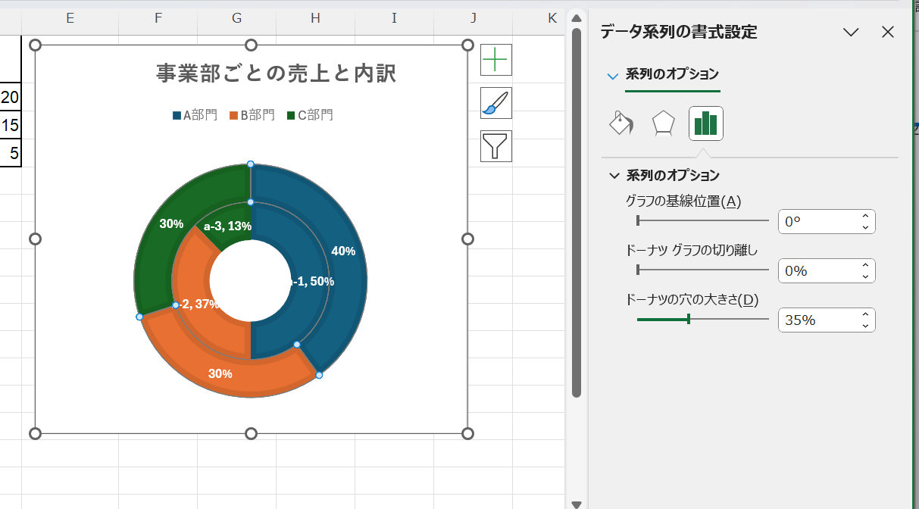Close the Format Data Series pane
The height and width of the screenshot is (509, 919).
point(888,32)
